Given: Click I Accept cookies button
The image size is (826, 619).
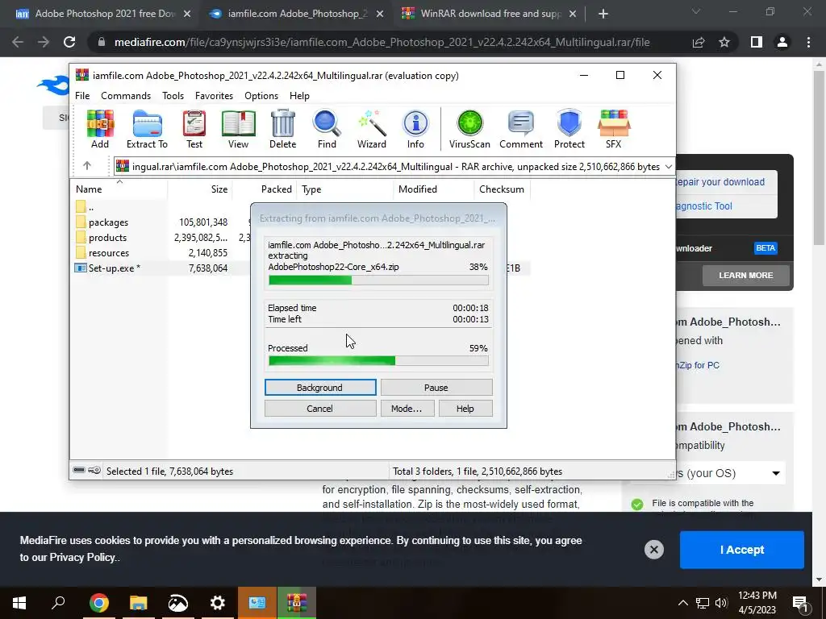Looking at the screenshot, I should [742, 550].
